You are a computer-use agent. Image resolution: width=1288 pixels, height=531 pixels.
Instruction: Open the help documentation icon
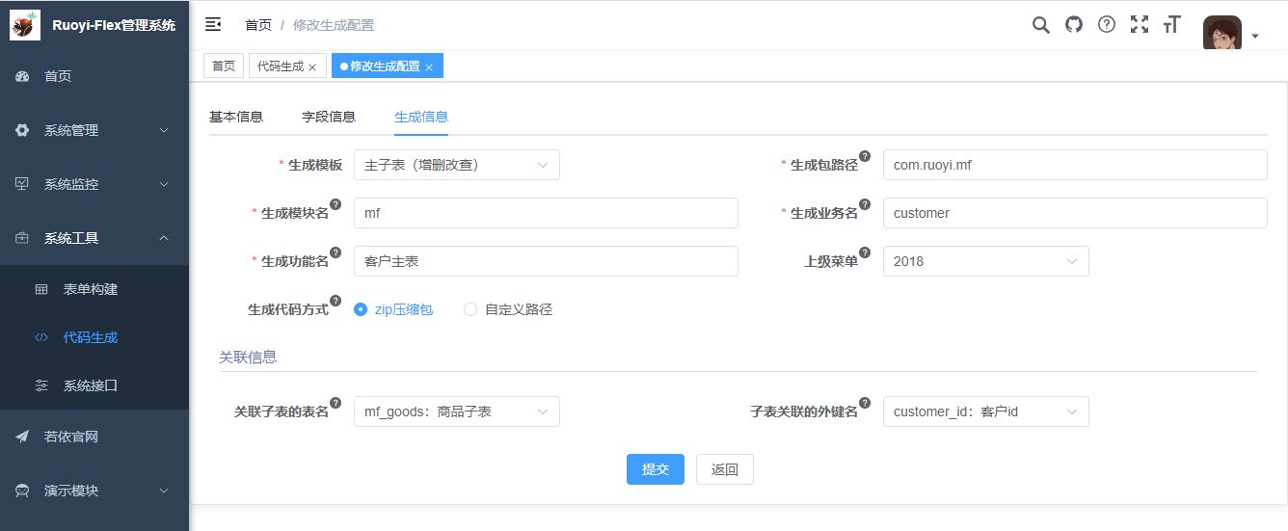click(x=1107, y=25)
